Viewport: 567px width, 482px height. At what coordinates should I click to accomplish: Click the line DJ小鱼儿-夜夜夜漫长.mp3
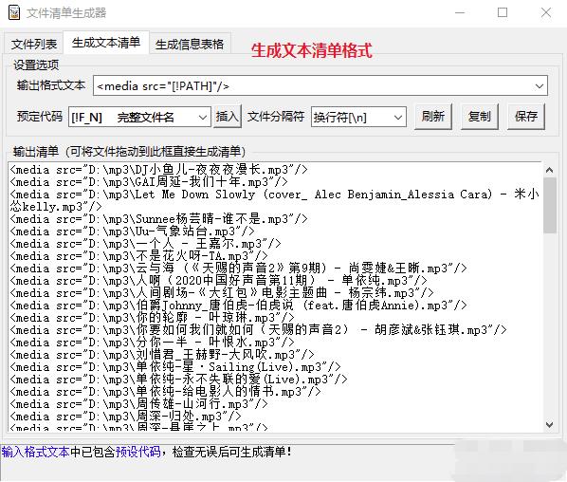[158, 169]
